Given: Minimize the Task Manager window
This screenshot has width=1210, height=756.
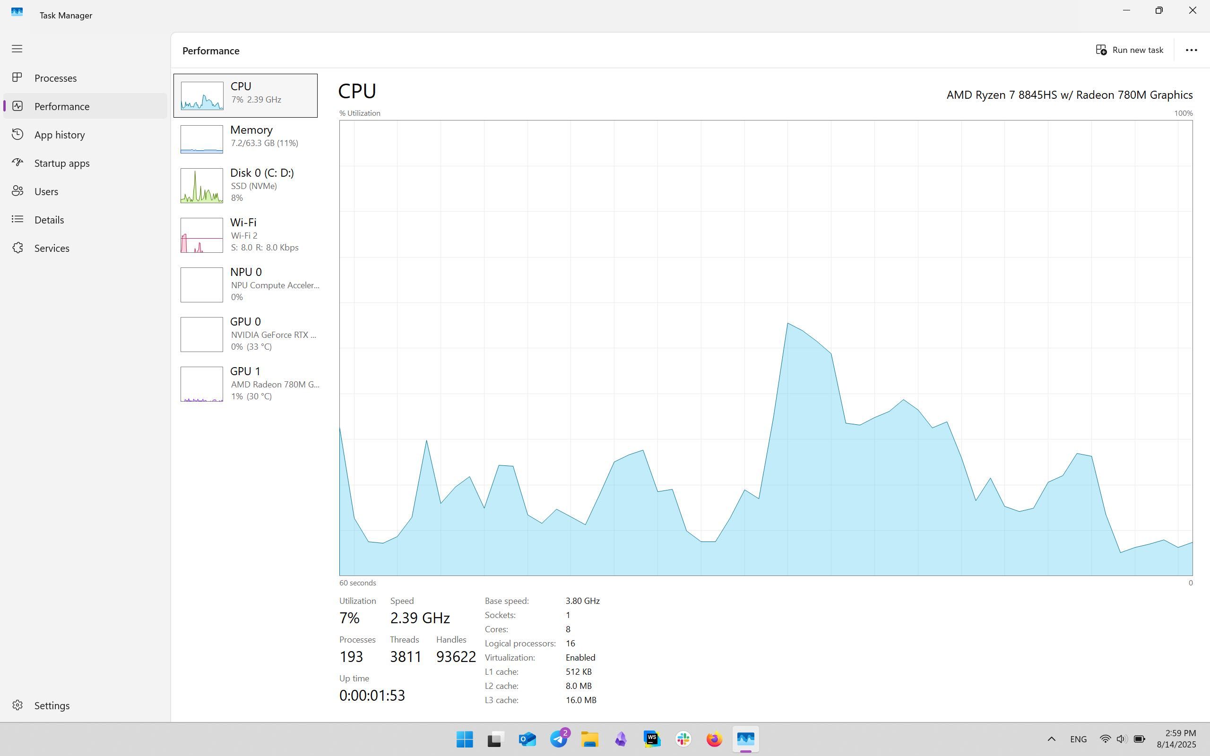Looking at the screenshot, I should pyautogui.click(x=1126, y=10).
